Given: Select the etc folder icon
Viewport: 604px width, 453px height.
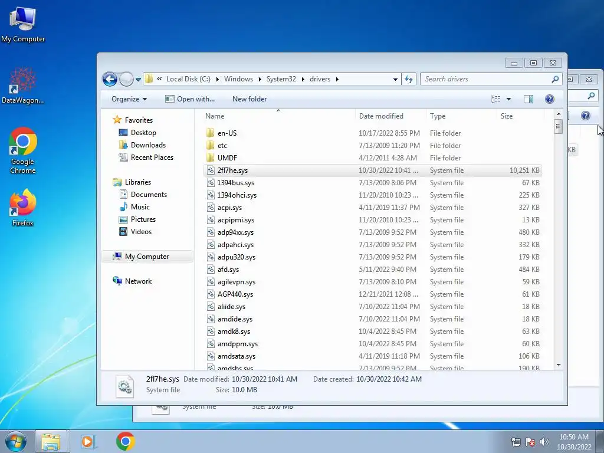Looking at the screenshot, I should click(211, 146).
